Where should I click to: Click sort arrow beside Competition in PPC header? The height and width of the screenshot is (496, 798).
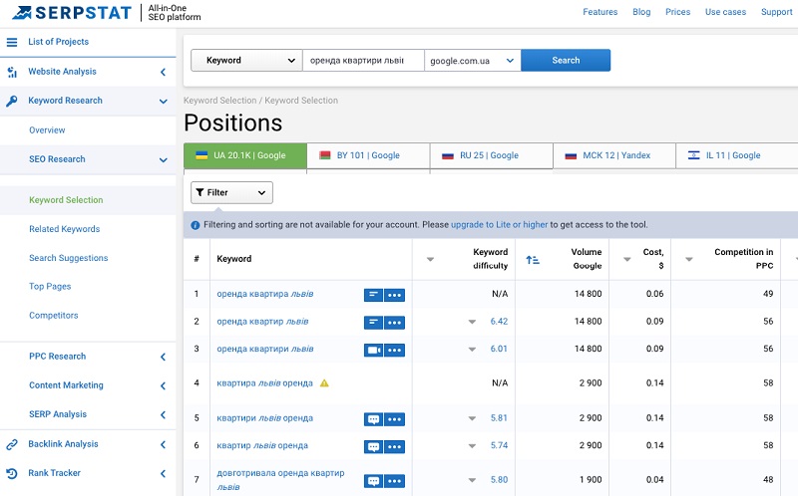pos(688,259)
